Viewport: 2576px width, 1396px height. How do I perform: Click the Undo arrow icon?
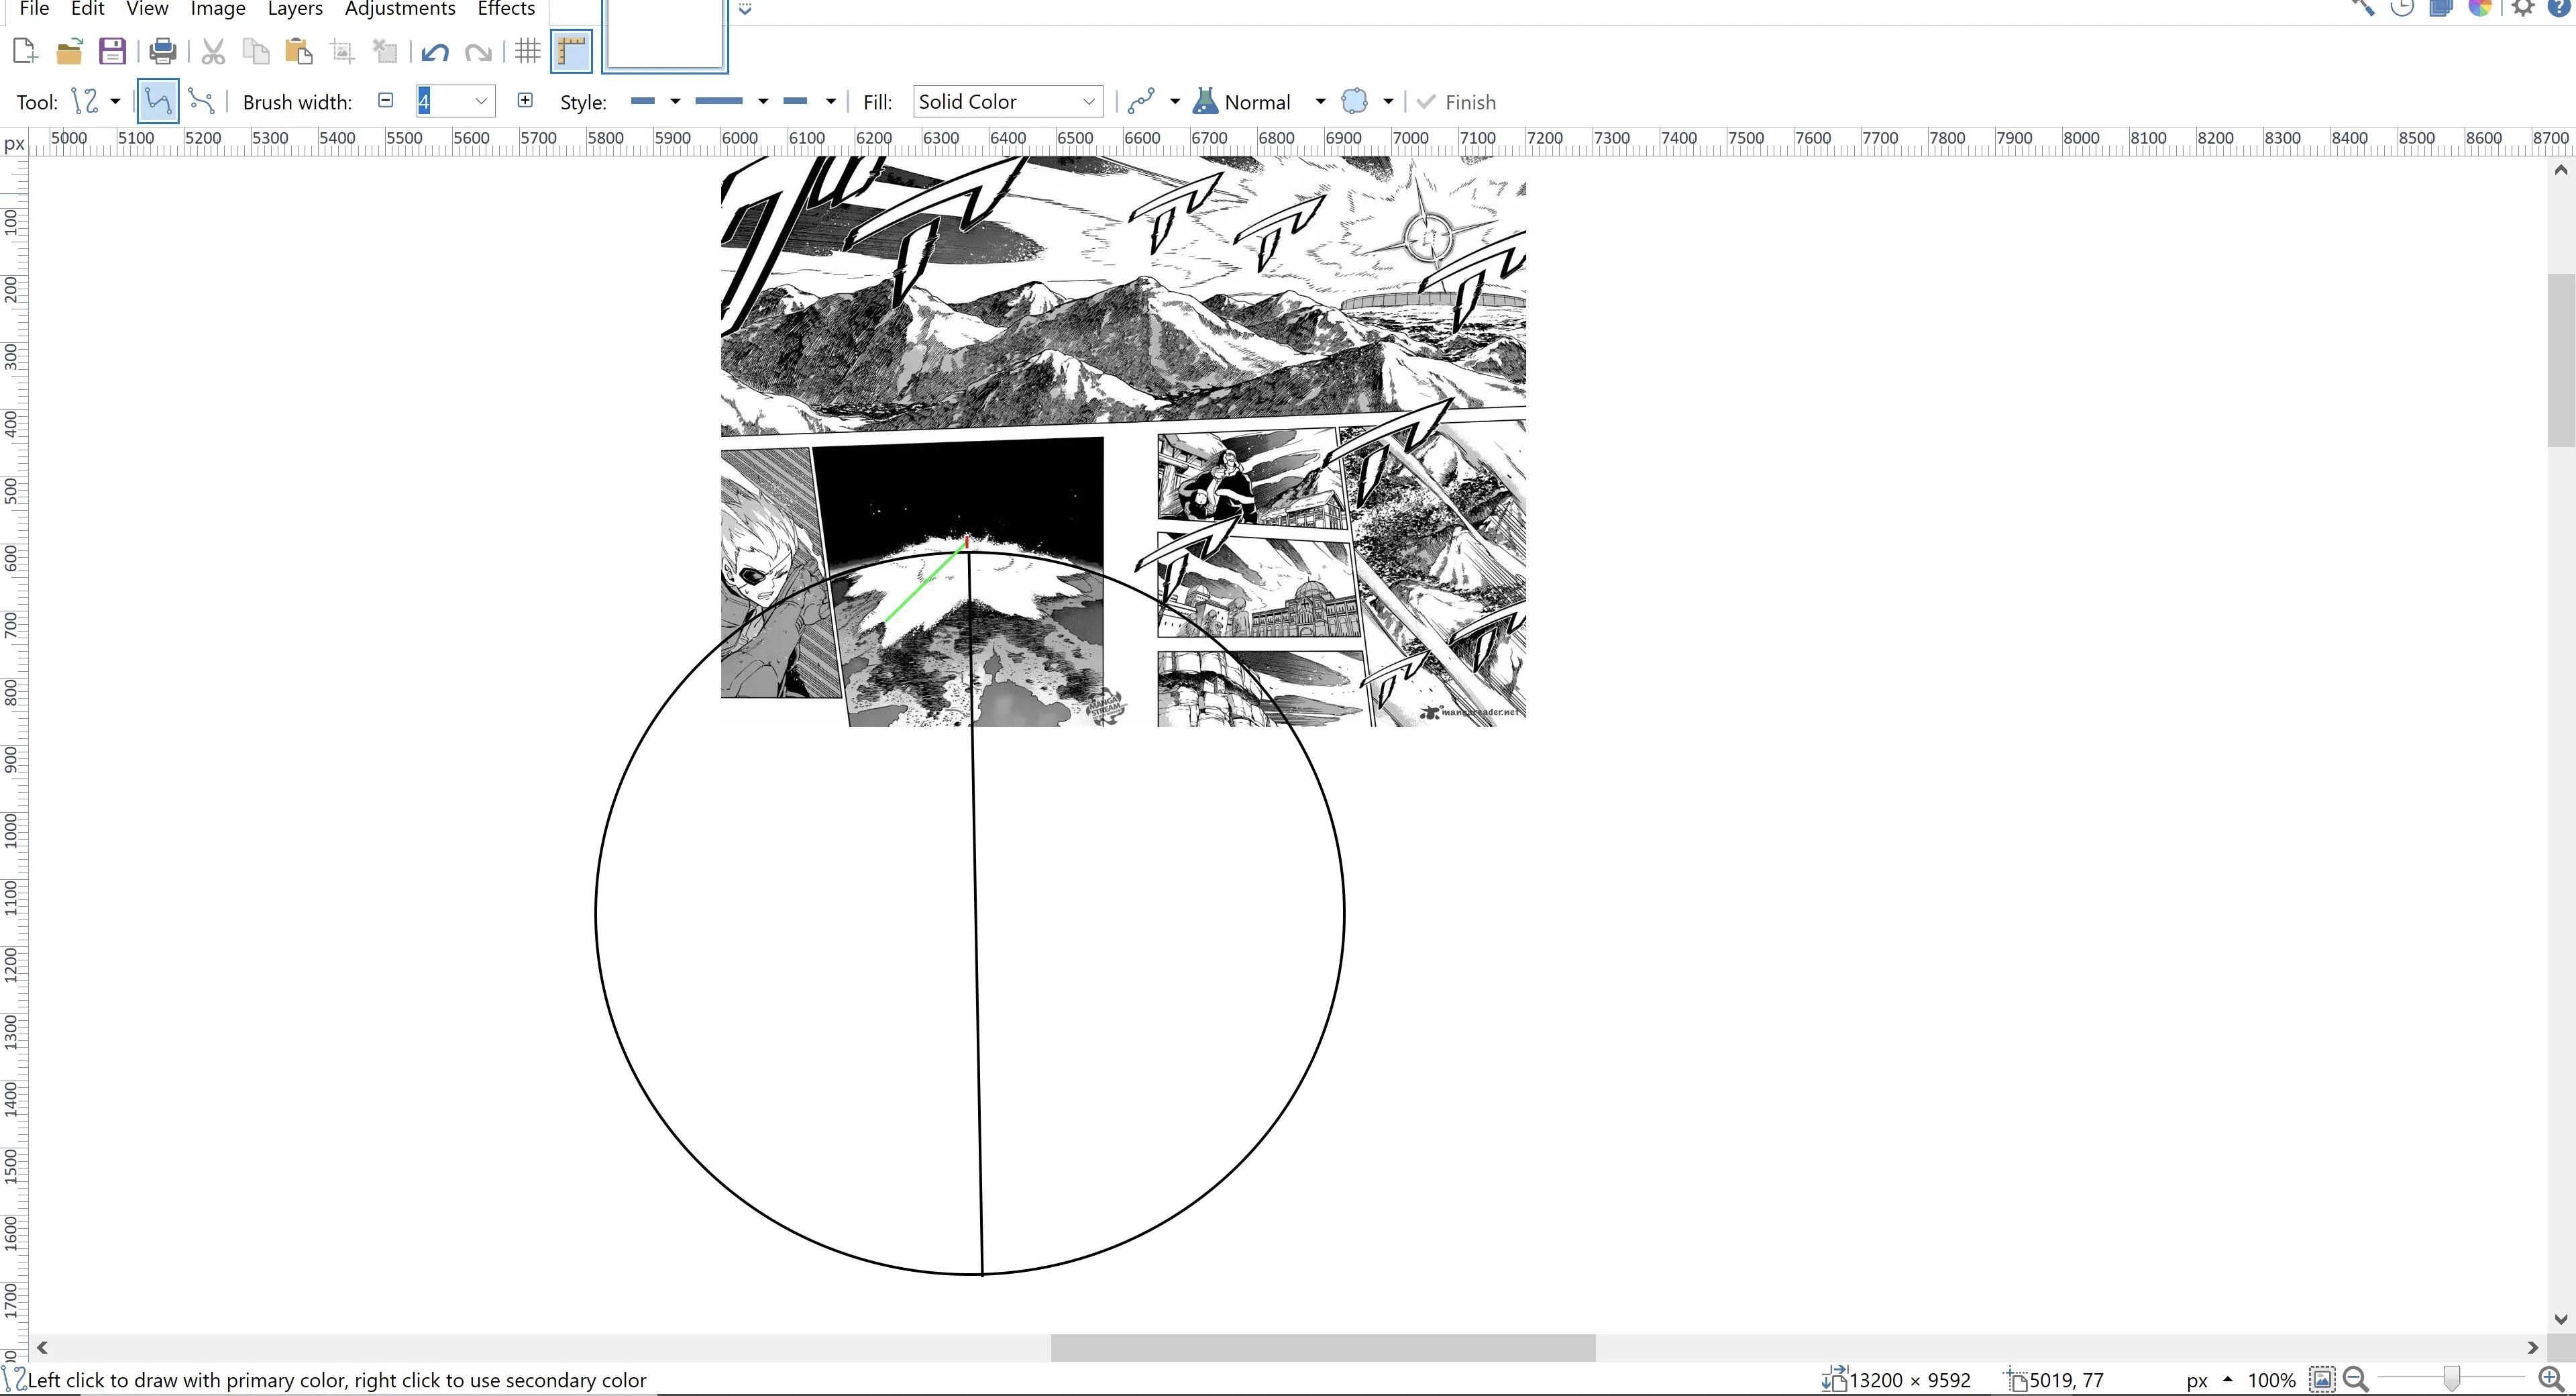tap(434, 52)
